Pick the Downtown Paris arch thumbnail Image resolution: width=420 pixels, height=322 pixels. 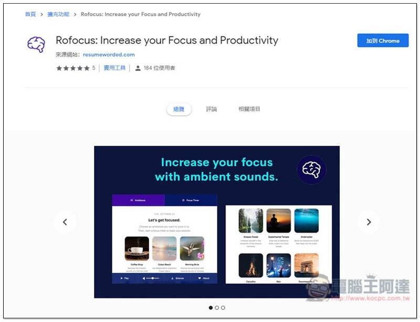coord(307,265)
